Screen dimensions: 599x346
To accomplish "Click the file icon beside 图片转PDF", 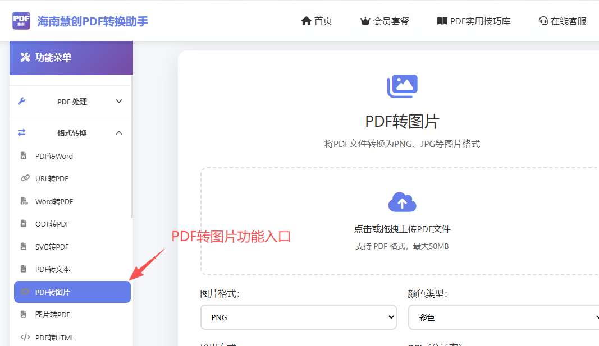I will click(x=24, y=315).
